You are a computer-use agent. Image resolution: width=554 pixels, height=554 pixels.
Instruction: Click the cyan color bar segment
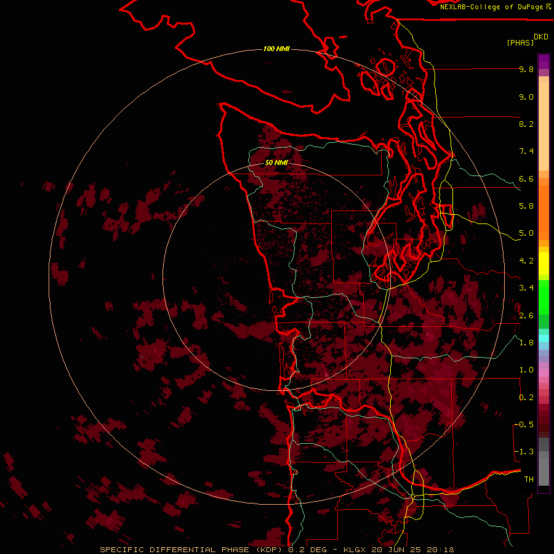point(544,339)
